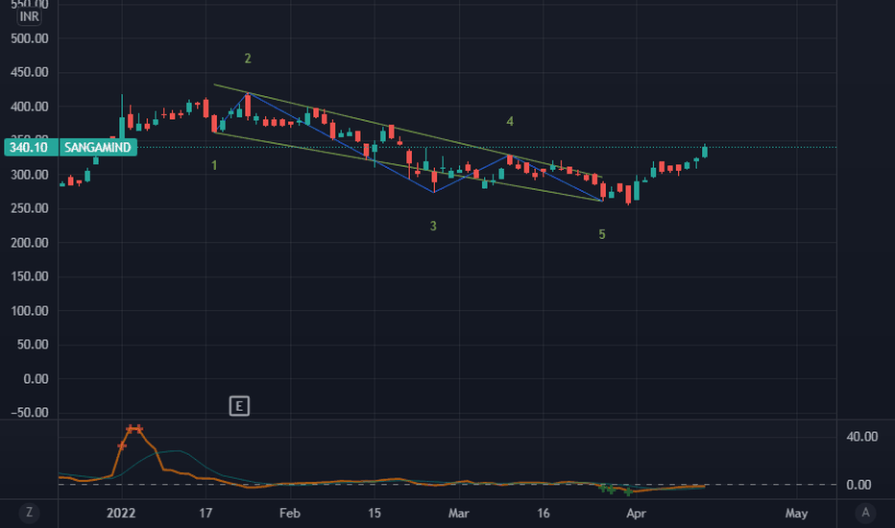Click the 2022 date axis label
Screen dimensions: 895x528
point(121,514)
